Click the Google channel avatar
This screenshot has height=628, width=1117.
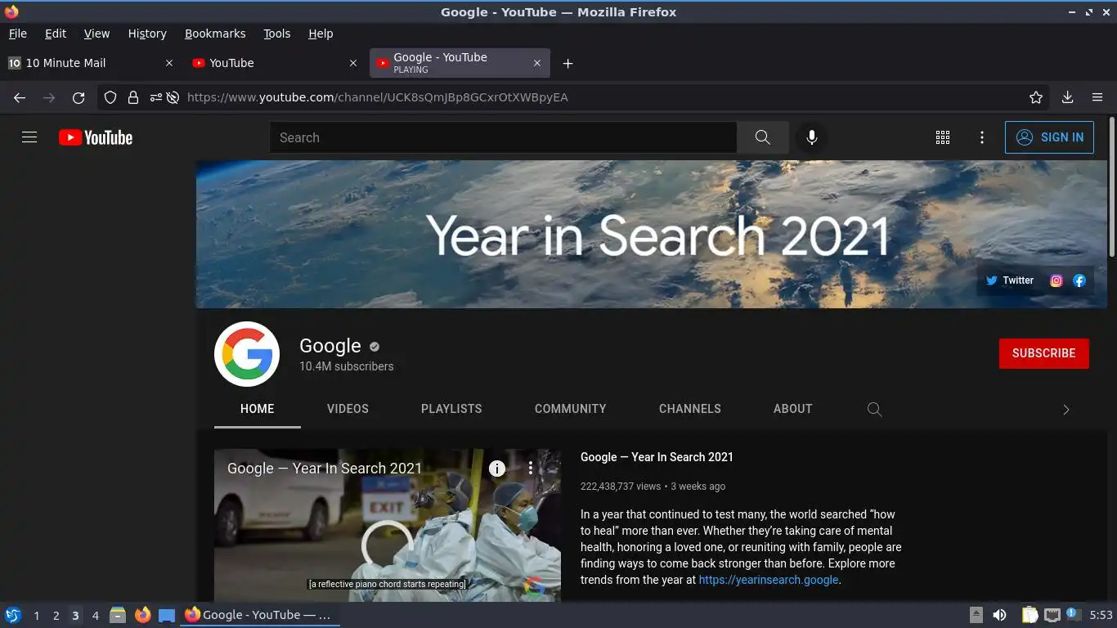pos(247,354)
